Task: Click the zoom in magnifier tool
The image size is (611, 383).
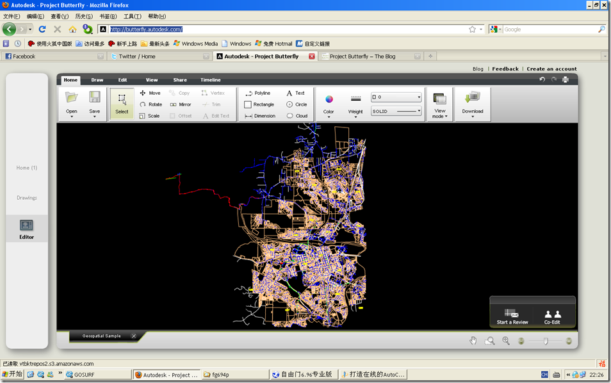Action: [506, 341]
